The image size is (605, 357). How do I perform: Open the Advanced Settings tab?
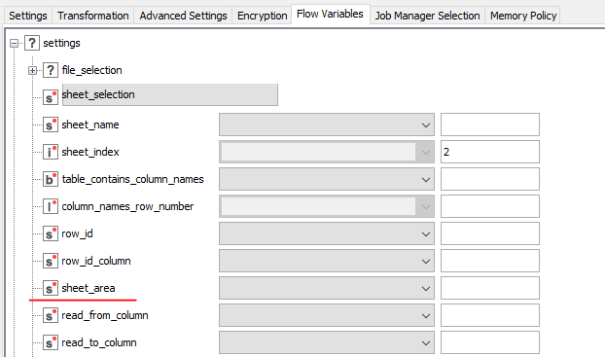tap(183, 16)
